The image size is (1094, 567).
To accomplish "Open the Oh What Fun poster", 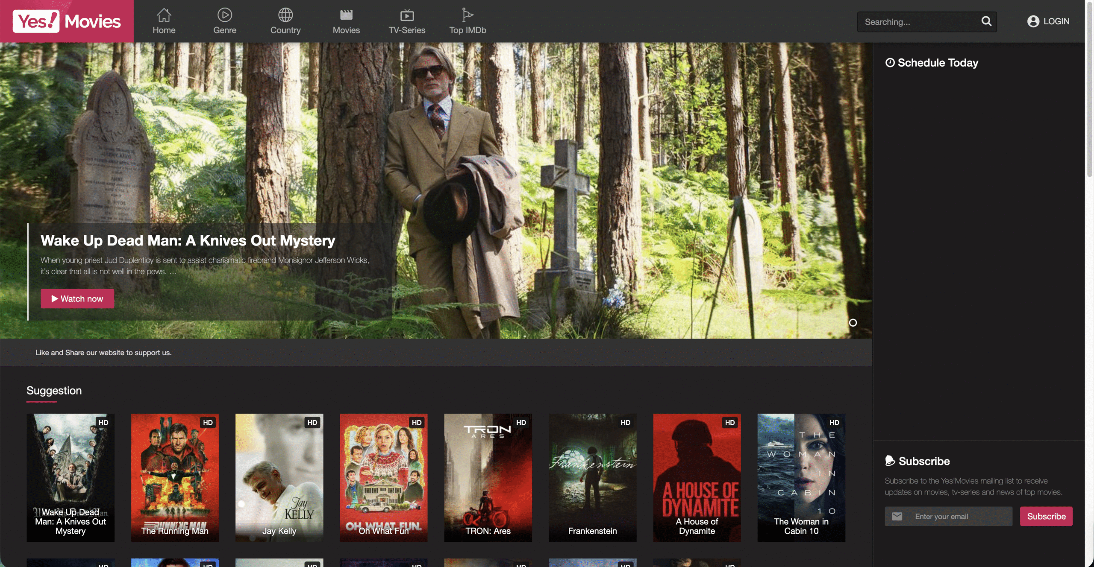I will click(x=384, y=477).
